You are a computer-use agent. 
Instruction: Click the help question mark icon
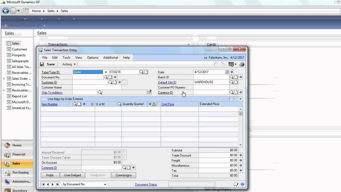(x=242, y=184)
